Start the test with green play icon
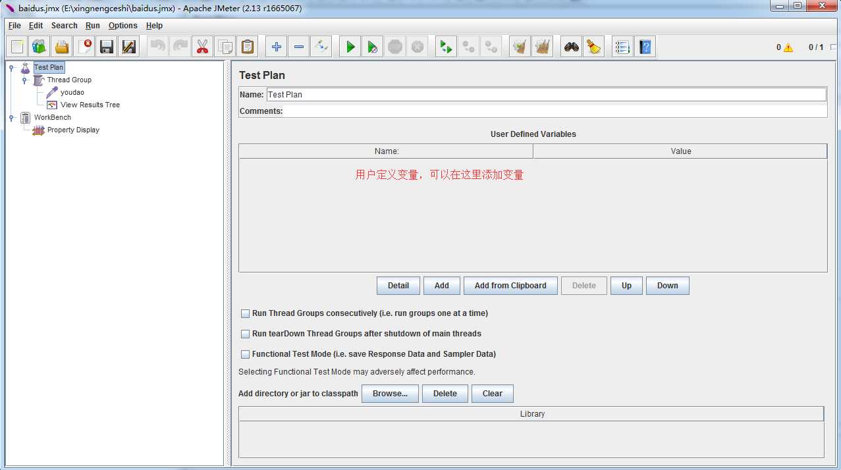 tap(350, 47)
